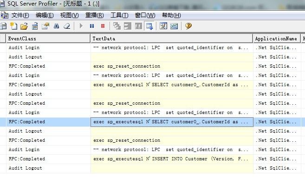
Task: Launch SQL Server Management Studio icon
Action: click(163, 26)
